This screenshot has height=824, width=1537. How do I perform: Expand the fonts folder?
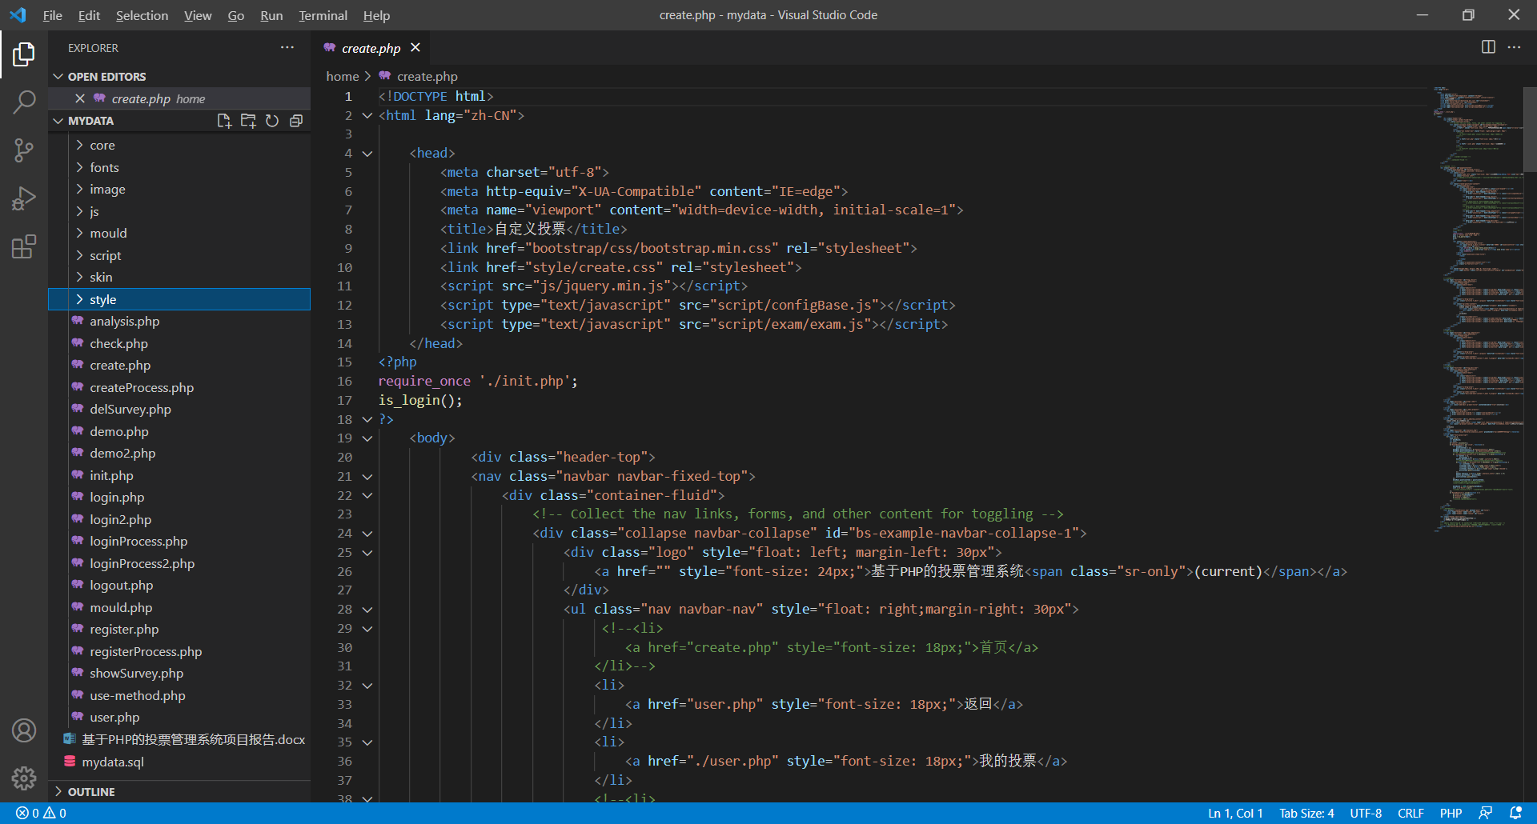80,167
